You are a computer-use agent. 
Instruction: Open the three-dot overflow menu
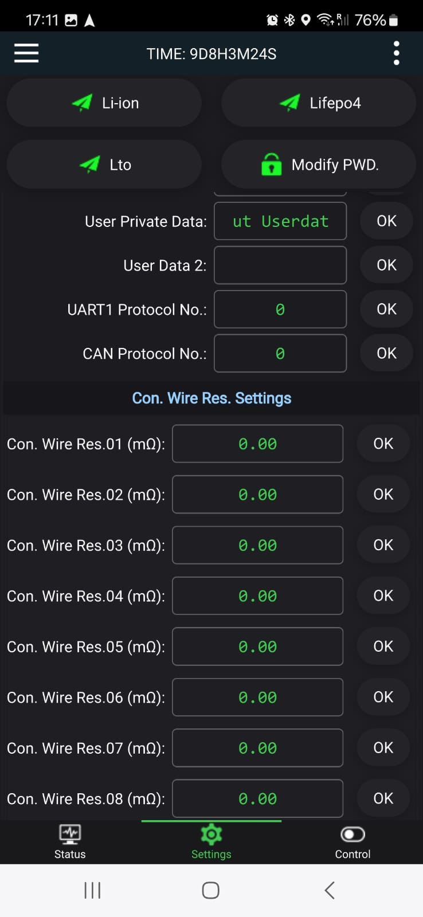coord(396,53)
